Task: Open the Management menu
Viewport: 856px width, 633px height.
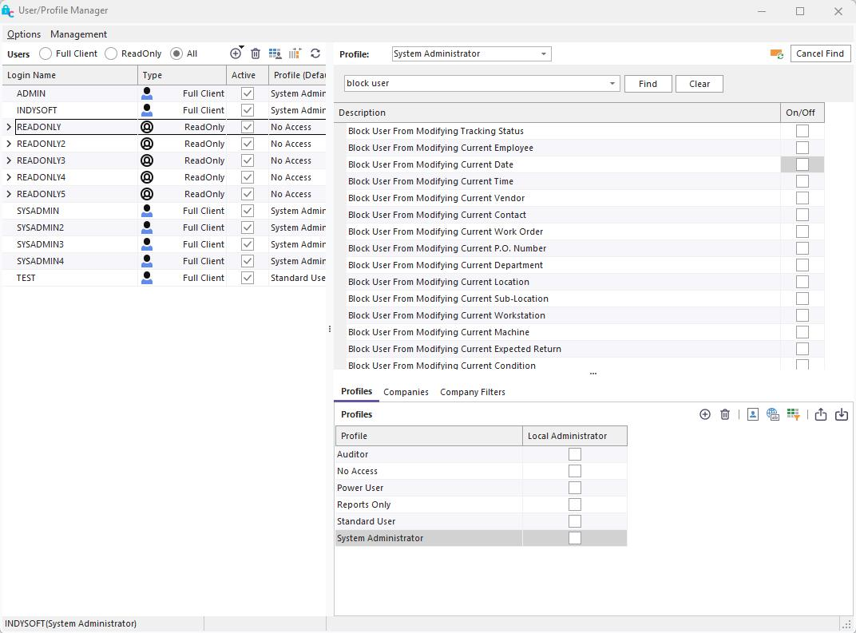Action: pos(78,34)
